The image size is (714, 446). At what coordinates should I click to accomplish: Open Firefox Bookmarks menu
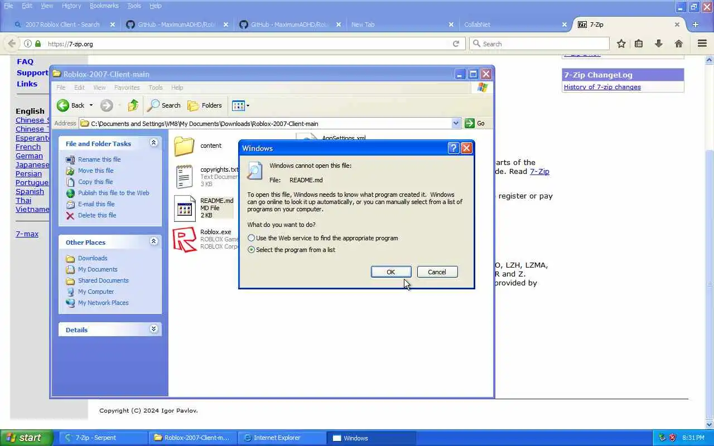tap(104, 6)
